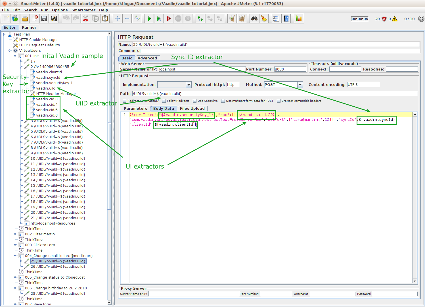Open the Templates toolbar icon
This screenshot has width=425, height=307.
point(15,19)
